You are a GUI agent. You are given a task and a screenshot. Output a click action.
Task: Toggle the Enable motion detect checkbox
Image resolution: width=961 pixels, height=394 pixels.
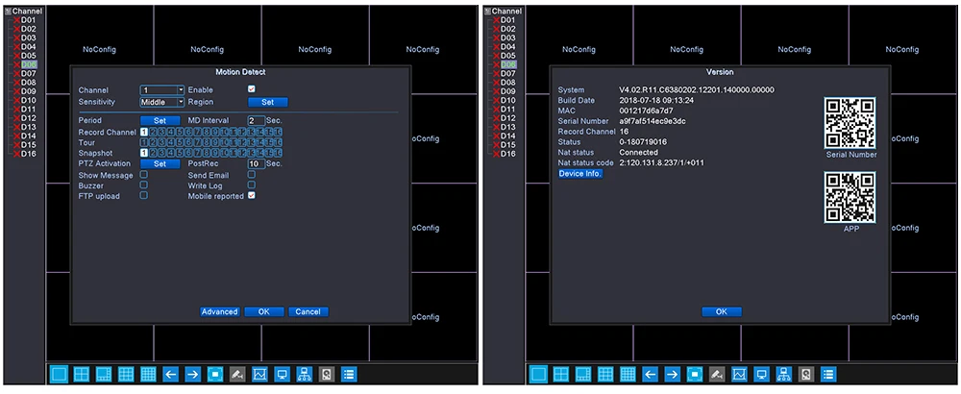tap(251, 89)
